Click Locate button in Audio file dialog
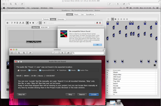This screenshot has width=161, height=106. [94, 94]
